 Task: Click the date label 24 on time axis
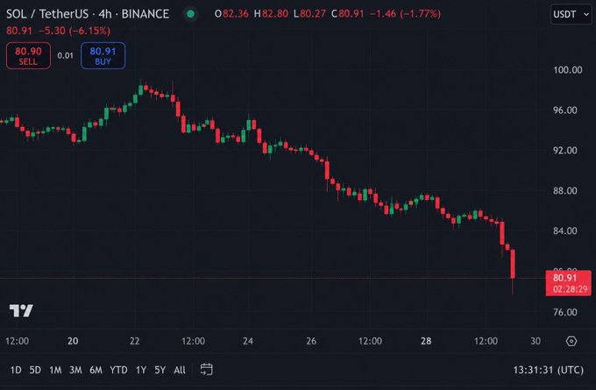[248, 341]
